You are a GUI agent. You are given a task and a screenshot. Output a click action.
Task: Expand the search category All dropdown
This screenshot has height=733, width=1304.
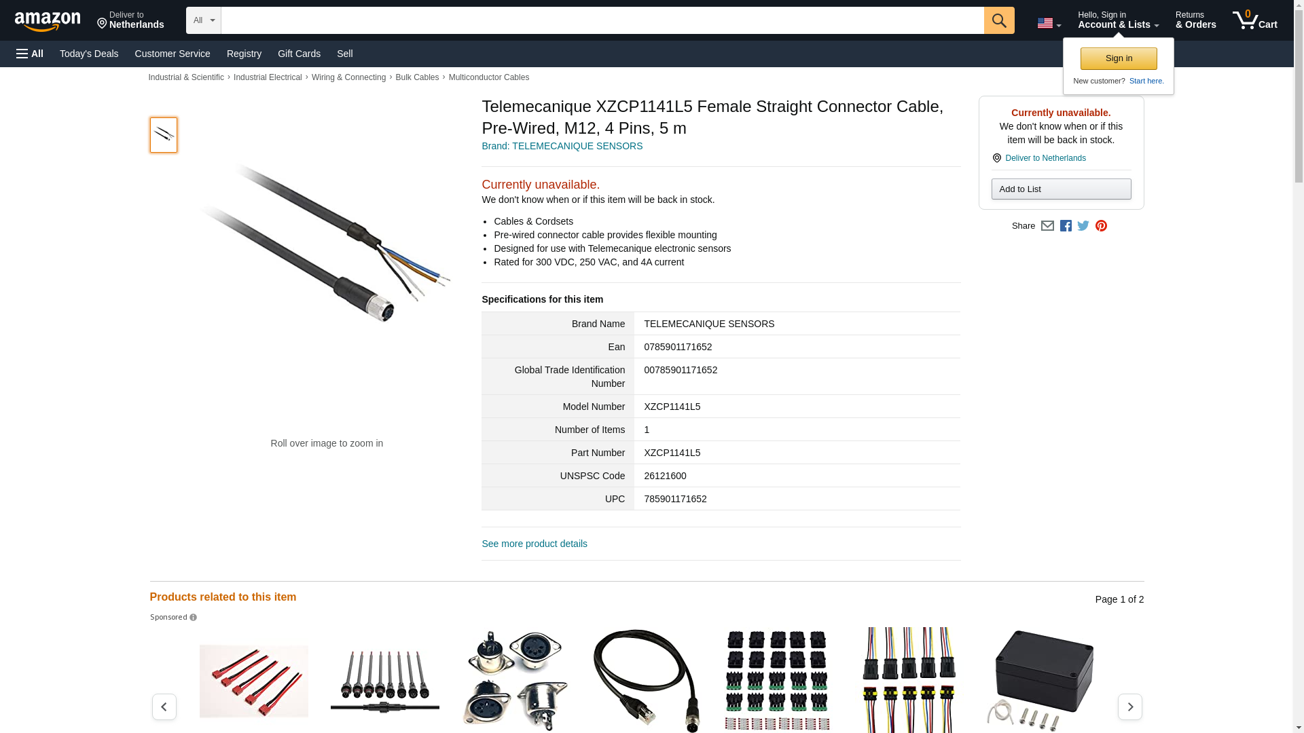click(204, 20)
